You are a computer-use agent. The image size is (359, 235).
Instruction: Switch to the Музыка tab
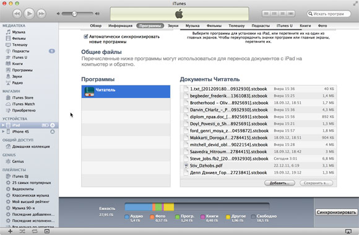click(192, 25)
